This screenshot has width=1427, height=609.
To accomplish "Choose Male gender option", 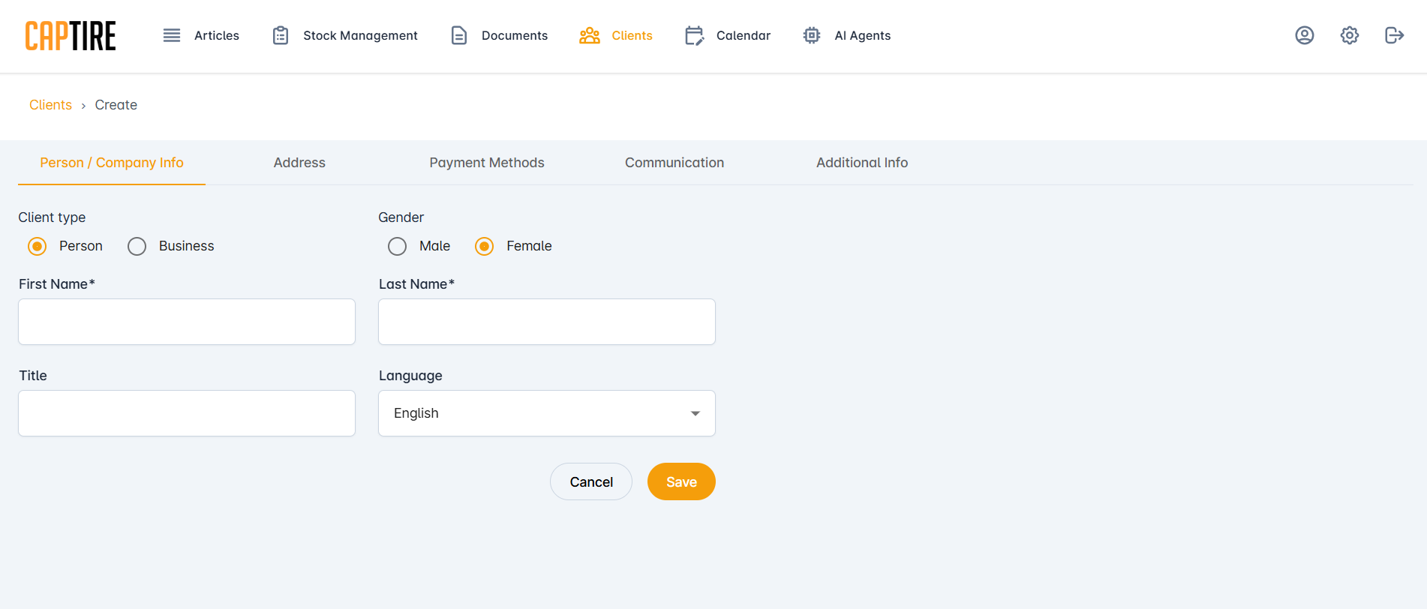I will pyautogui.click(x=398, y=247).
